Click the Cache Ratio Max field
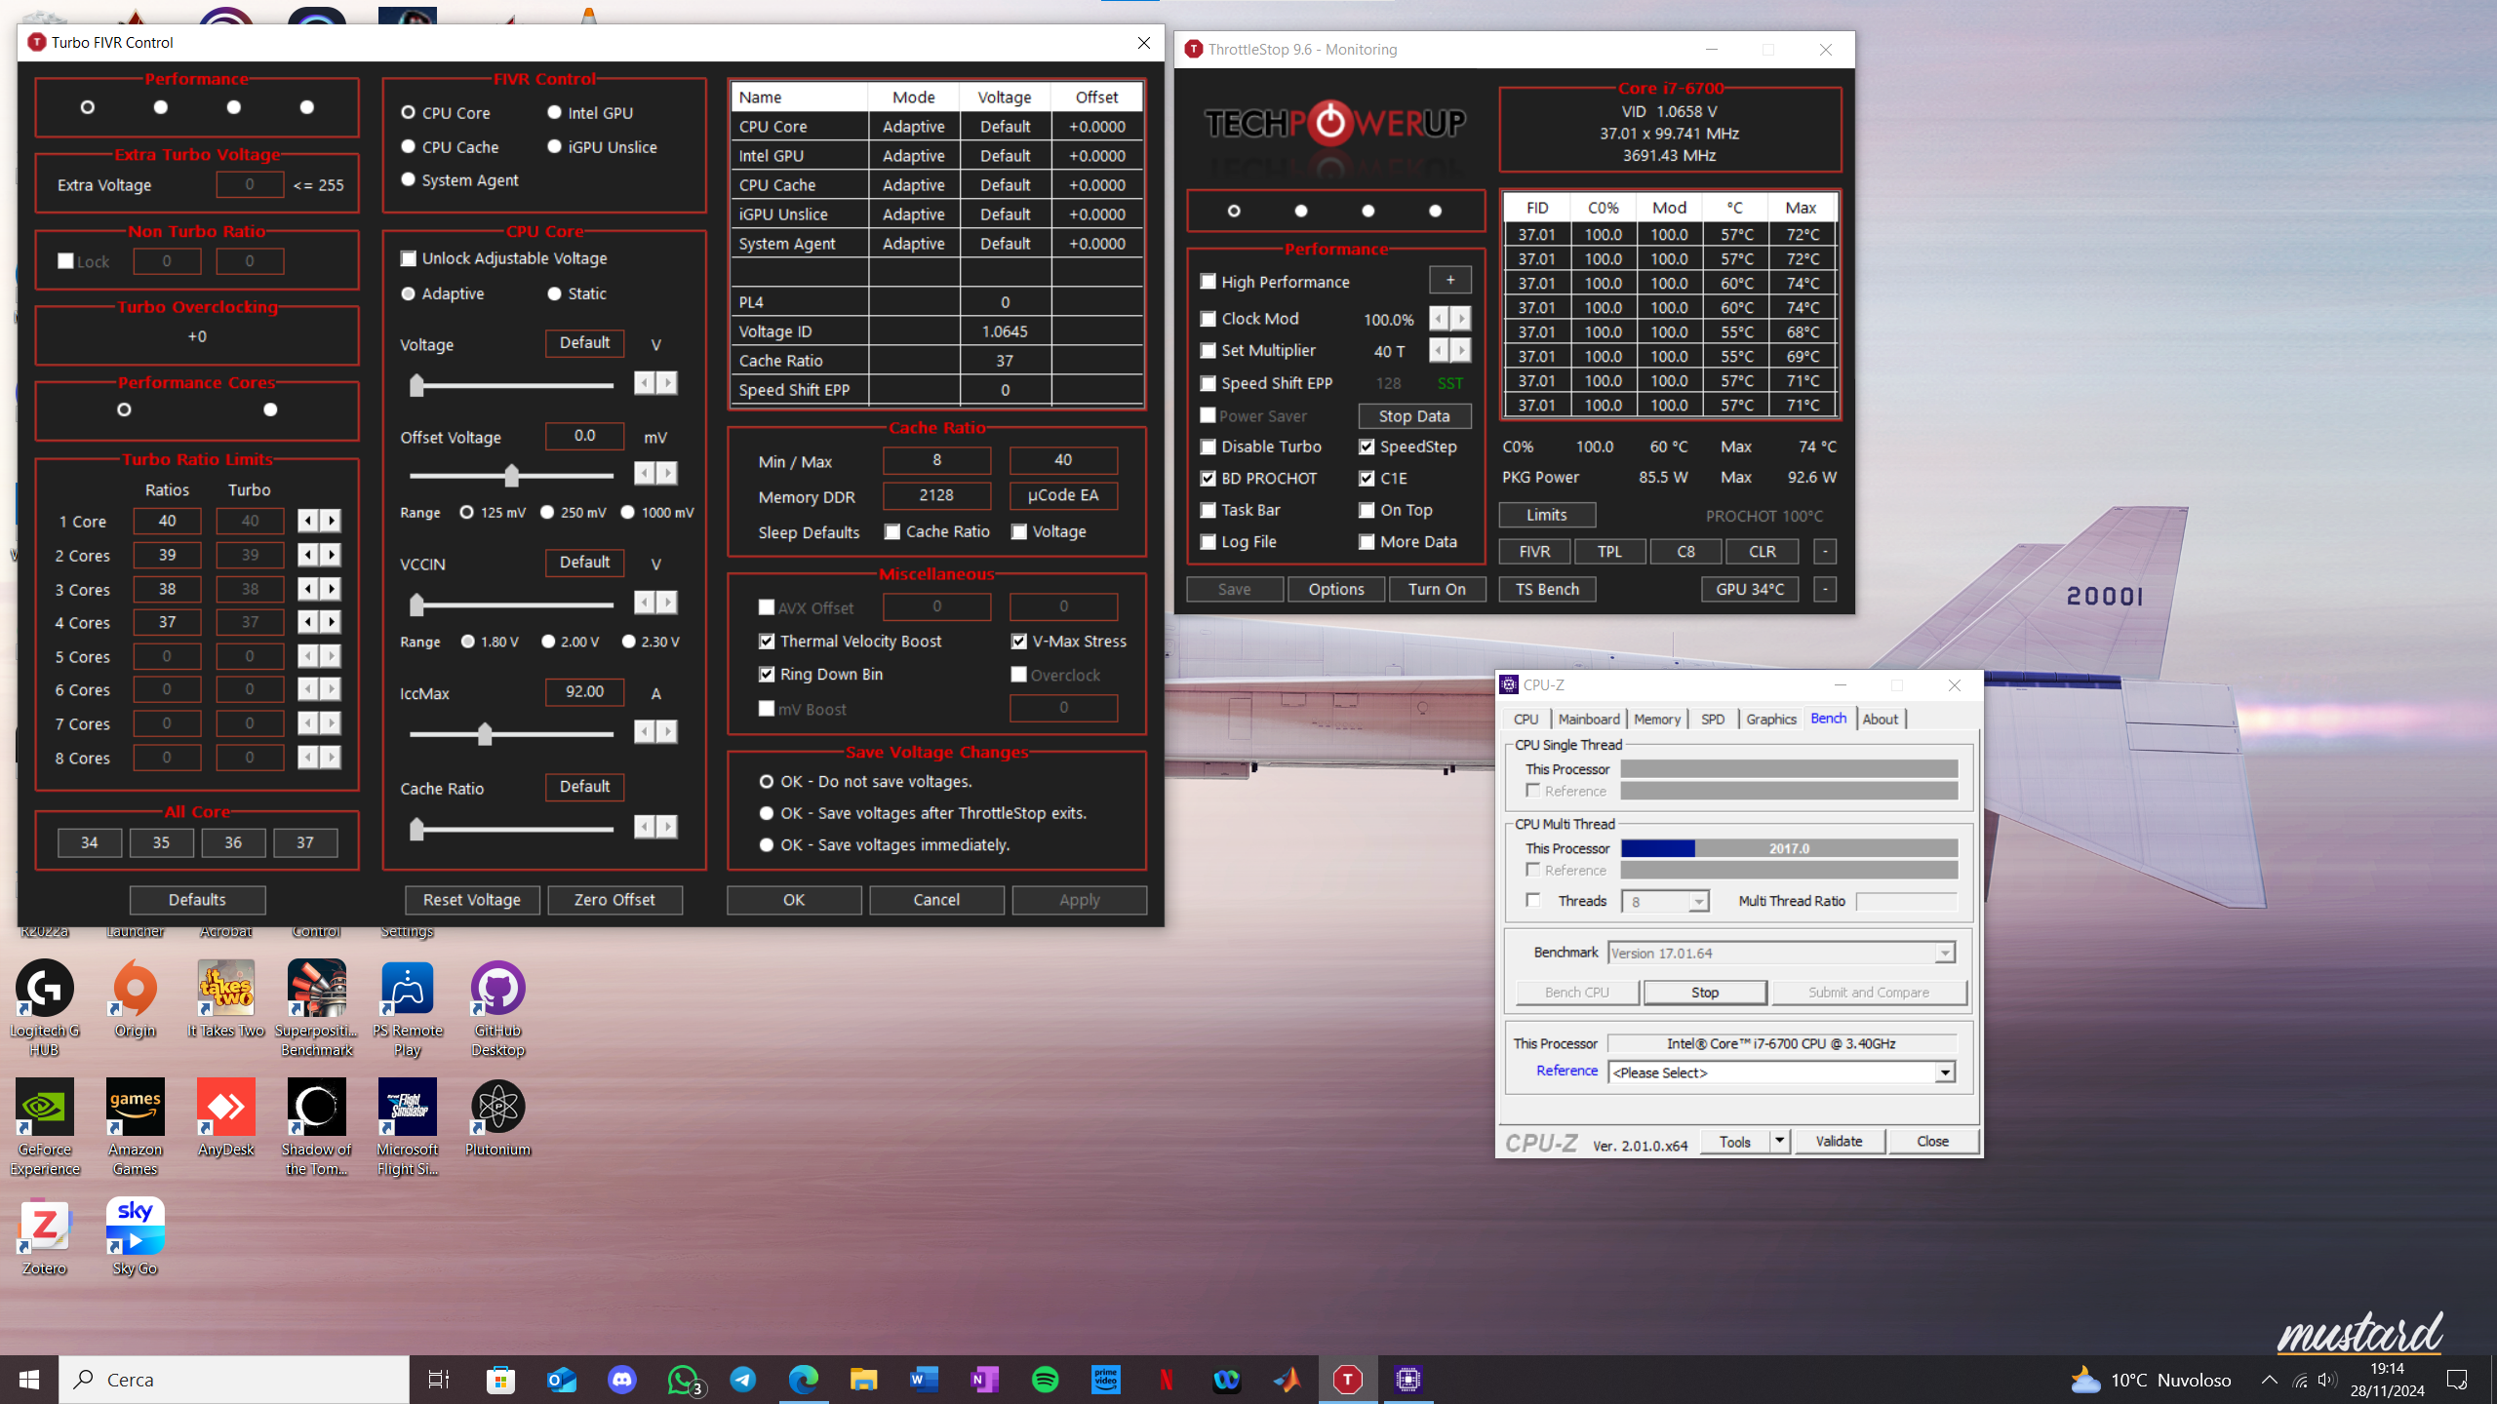This screenshot has height=1404, width=2497. (1063, 459)
